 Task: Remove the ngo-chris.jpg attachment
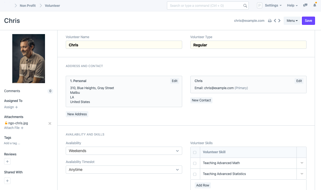point(50,123)
